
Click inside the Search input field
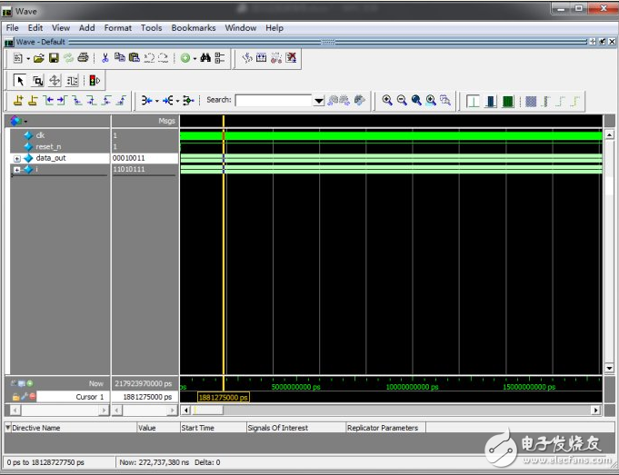click(273, 100)
